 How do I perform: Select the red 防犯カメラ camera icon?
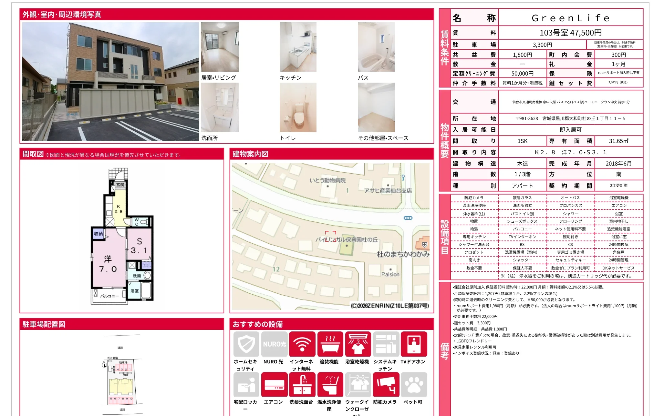pyautogui.click(x=386, y=384)
